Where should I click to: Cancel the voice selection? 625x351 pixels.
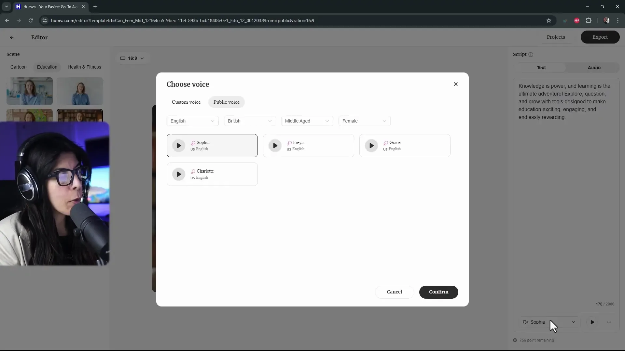coord(395,292)
